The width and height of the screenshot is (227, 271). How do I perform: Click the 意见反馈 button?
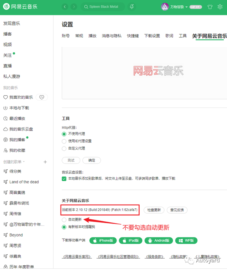177,210
